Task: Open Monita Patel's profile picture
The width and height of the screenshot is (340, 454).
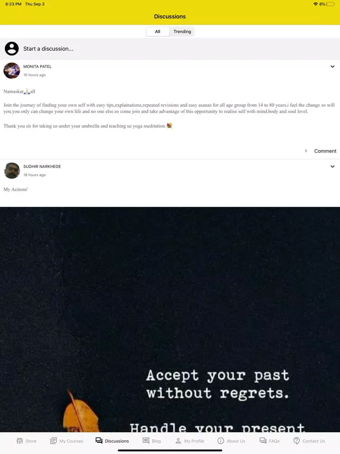Action: coord(12,71)
